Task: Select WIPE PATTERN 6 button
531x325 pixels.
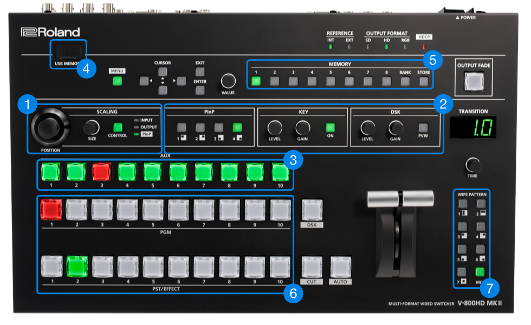Action: tap(481, 249)
